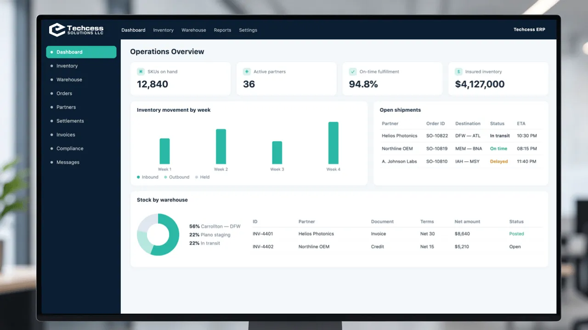Click the SKUs on hand card icon
This screenshot has height=330, width=588.
pos(141,71)
